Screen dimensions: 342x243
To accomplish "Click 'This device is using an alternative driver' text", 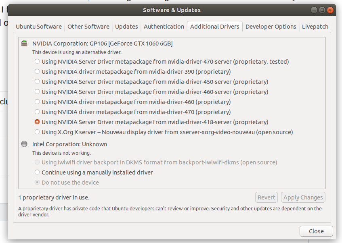I will [77, 52].
